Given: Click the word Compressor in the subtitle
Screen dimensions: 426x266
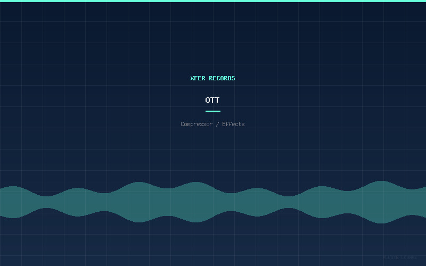Looking at the screenshot, I should click(x=196, y=124).
